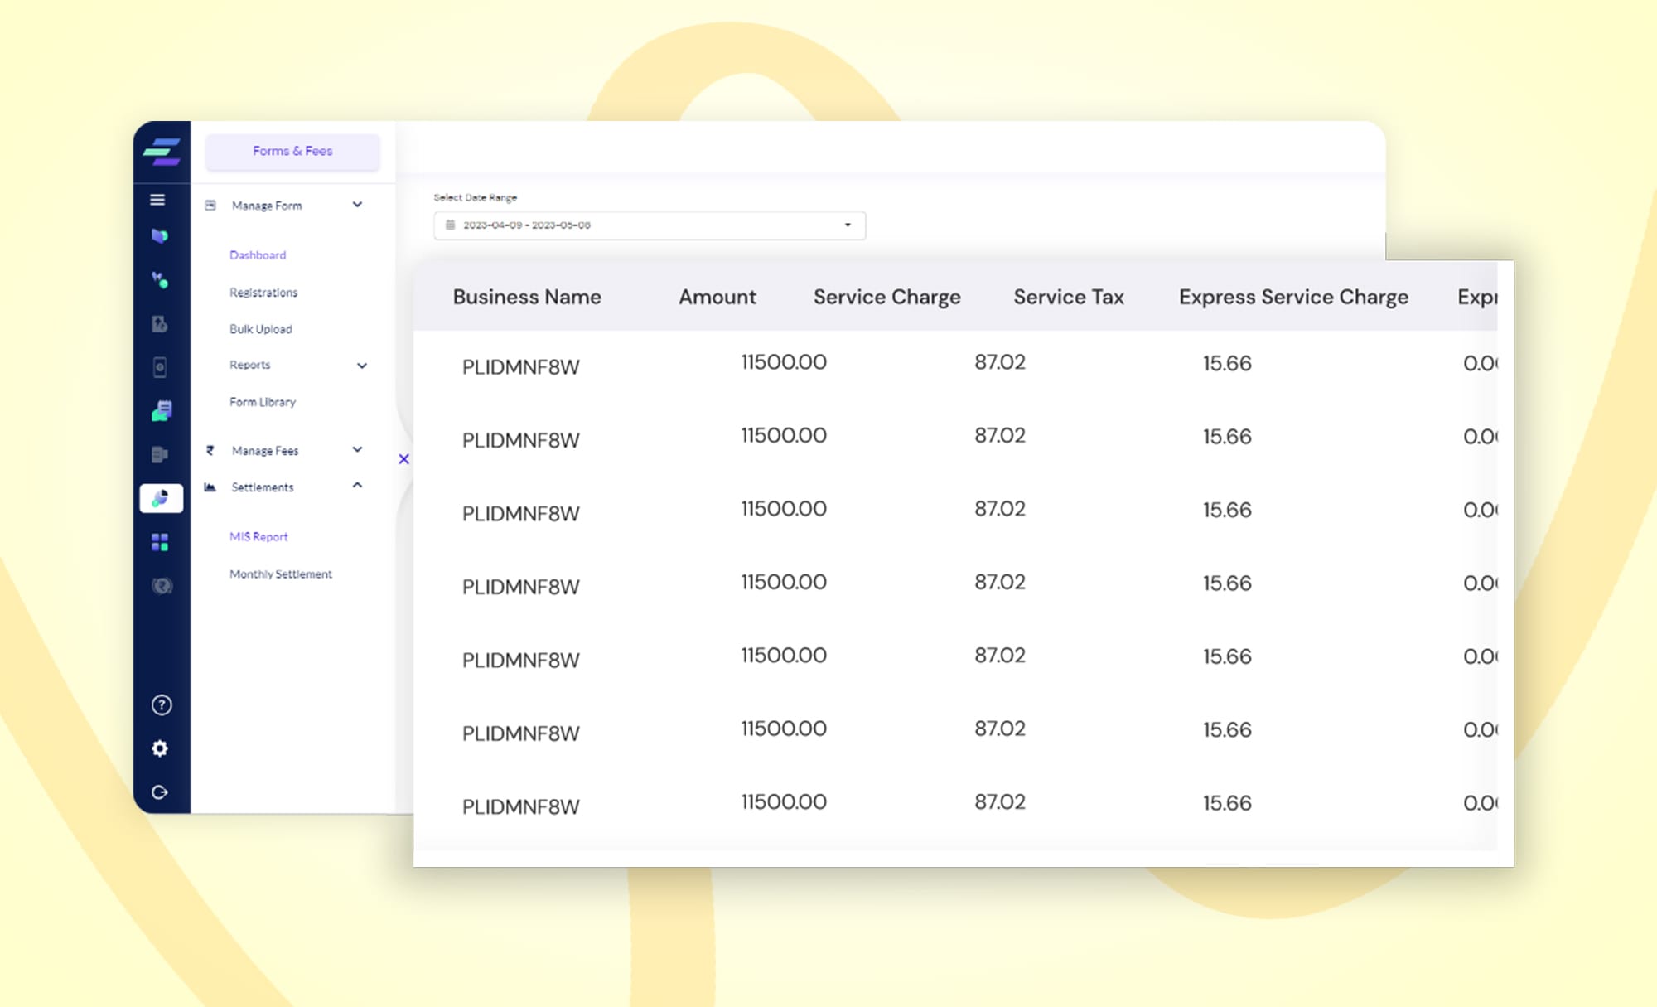Open settings gear icon in sidebar
The height and width of the screenshot is (1007, 1657).
coord(160,748)
